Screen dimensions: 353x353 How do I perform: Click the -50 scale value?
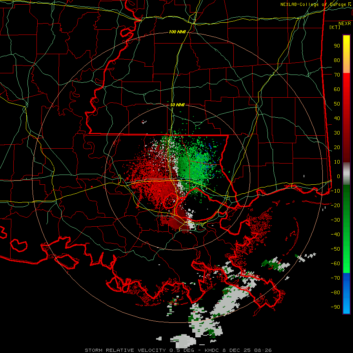(x=335, y=249)
